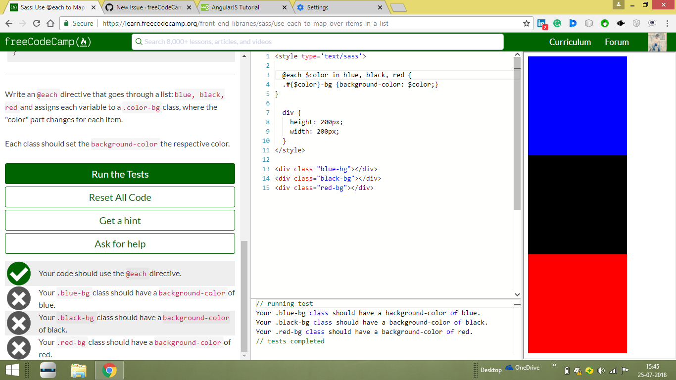The width and height of the screenshot is (676, 380).
Task: Open the Grammarly browser extension
Action: pyautogui.click(x=557, y=23)
